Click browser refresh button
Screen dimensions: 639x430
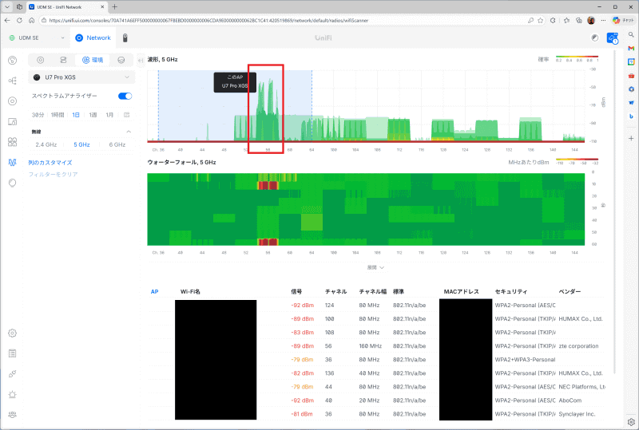click(19, 21)
